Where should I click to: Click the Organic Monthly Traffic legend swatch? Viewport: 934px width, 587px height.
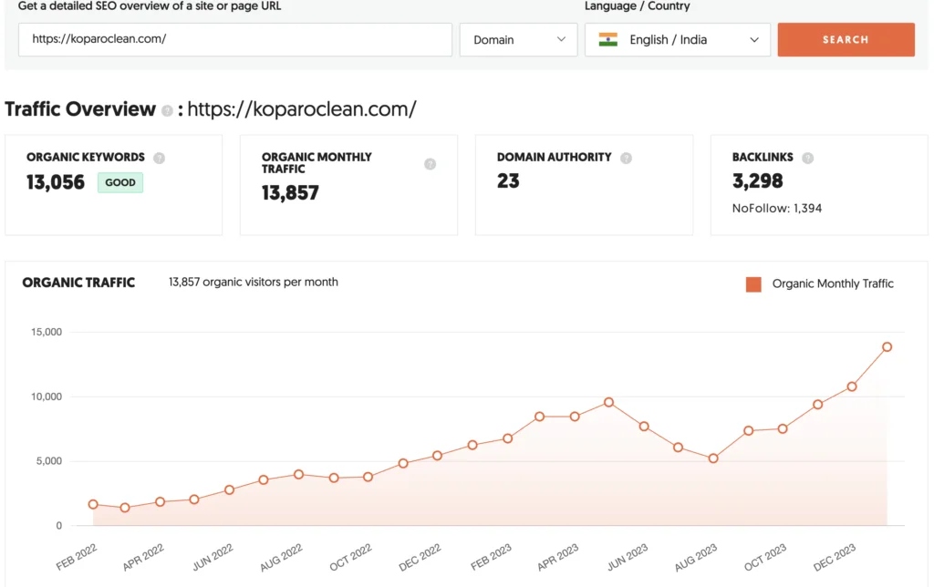[x=753, y=284]
